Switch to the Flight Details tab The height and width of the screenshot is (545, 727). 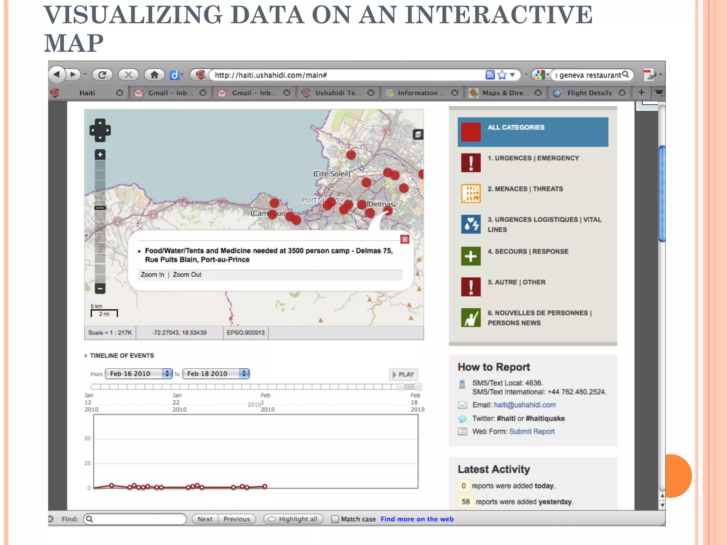coord(589,93)
